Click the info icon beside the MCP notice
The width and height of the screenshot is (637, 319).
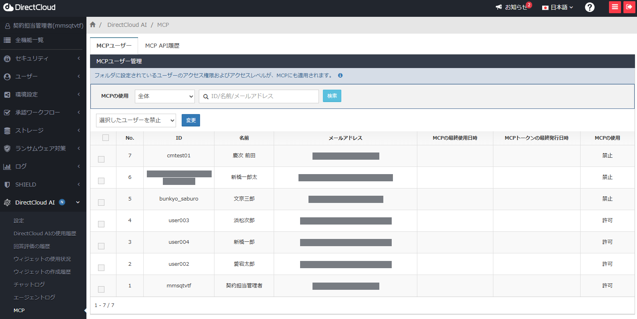[x=340, y=75]
